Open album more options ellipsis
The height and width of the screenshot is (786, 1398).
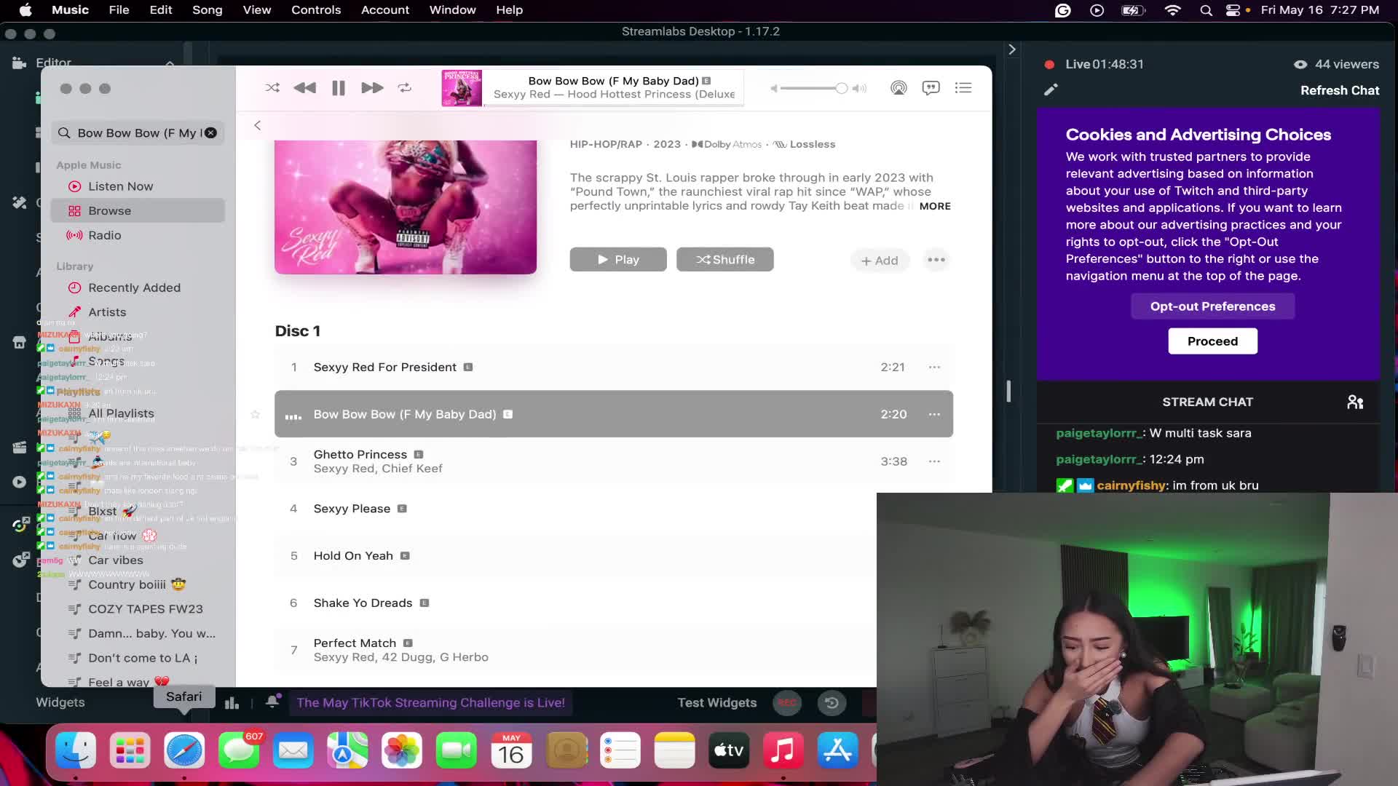click(x=936, y=260)
